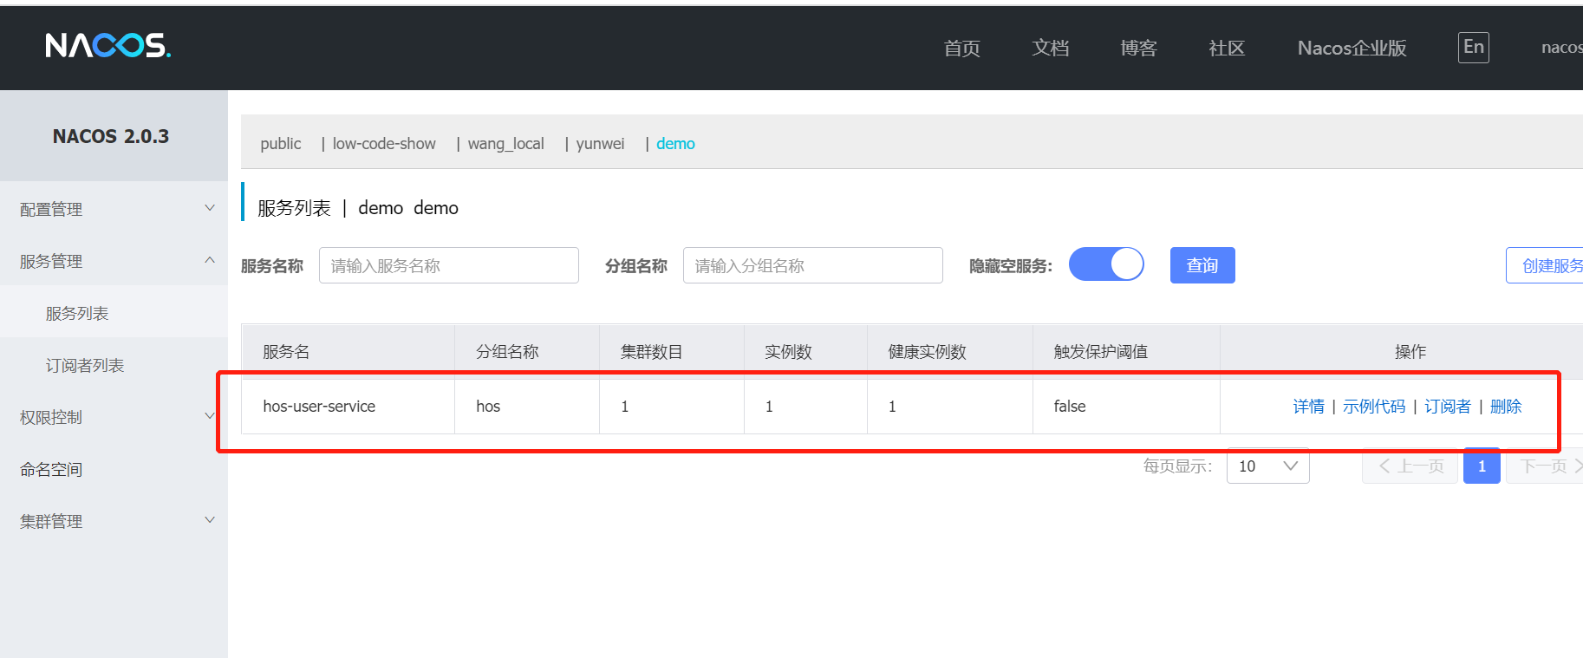1583x658 pixels.
Task: Click the NACOS logo
Action: 108,45
